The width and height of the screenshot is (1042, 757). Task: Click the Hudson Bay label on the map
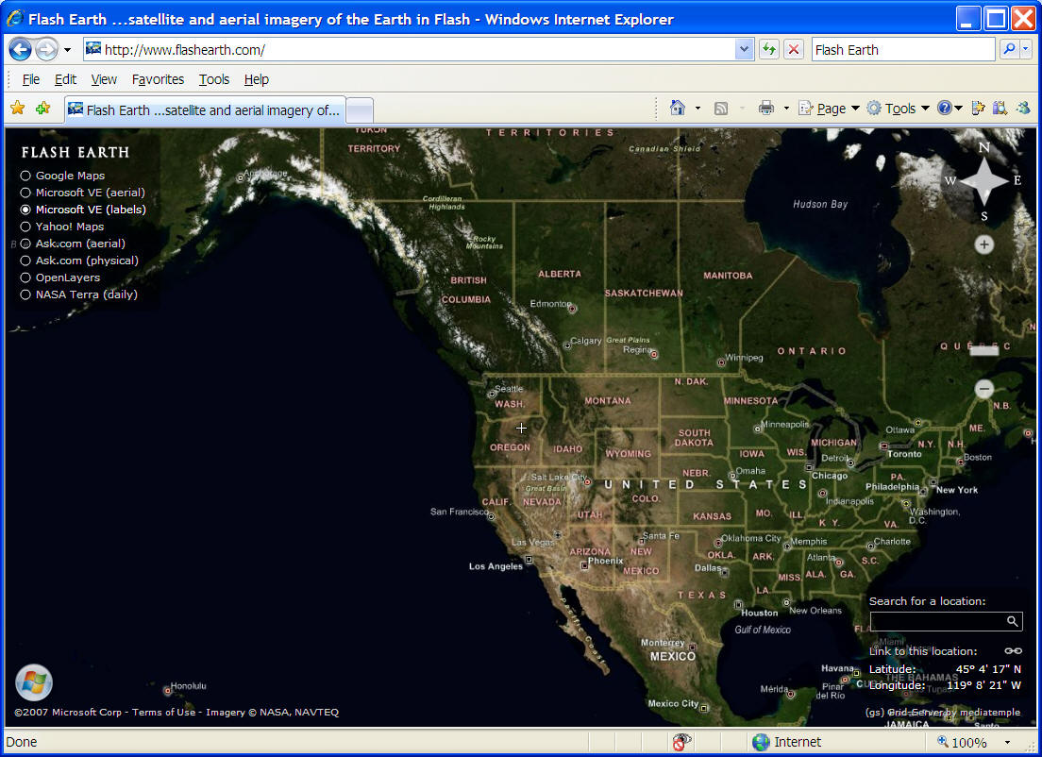pos(820,205)
